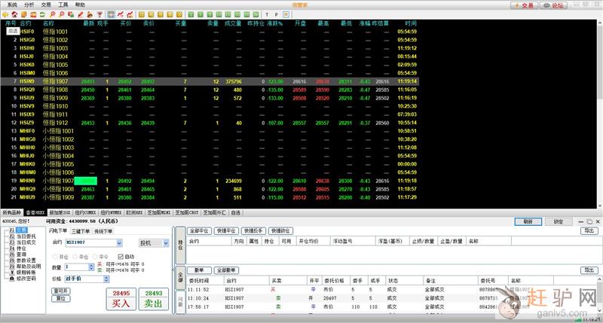Click the 全部平仓 button
The height and width of the screenshot is (323, 603).
[200, 231]
